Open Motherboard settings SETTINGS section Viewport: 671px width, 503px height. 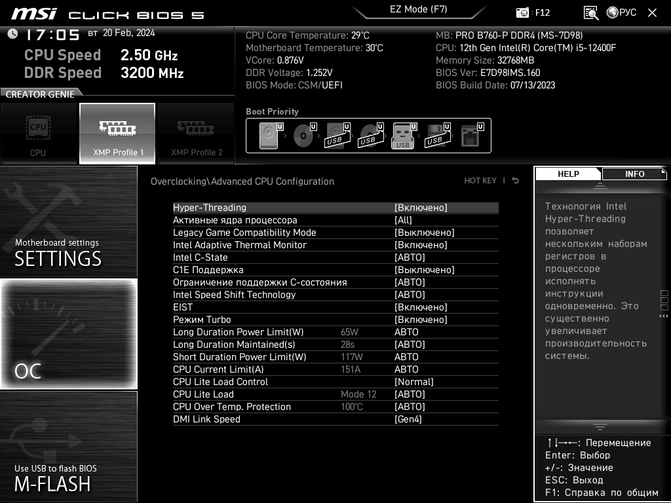(68, 221)
